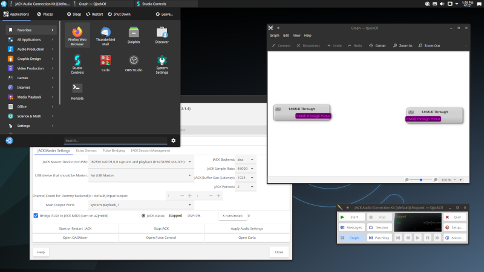Click the Center view button in Graph toolbar
The height and width of the screenshot is (272, 484).
point(377,45)
